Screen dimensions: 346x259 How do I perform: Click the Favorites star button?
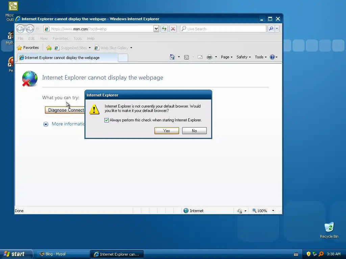coord(28,48)
